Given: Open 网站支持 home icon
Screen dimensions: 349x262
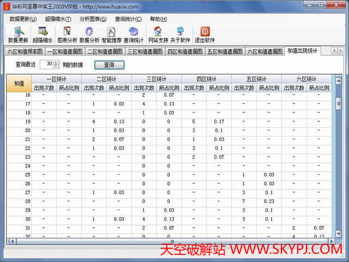Looking at the screenshot, I should [158, 35].
